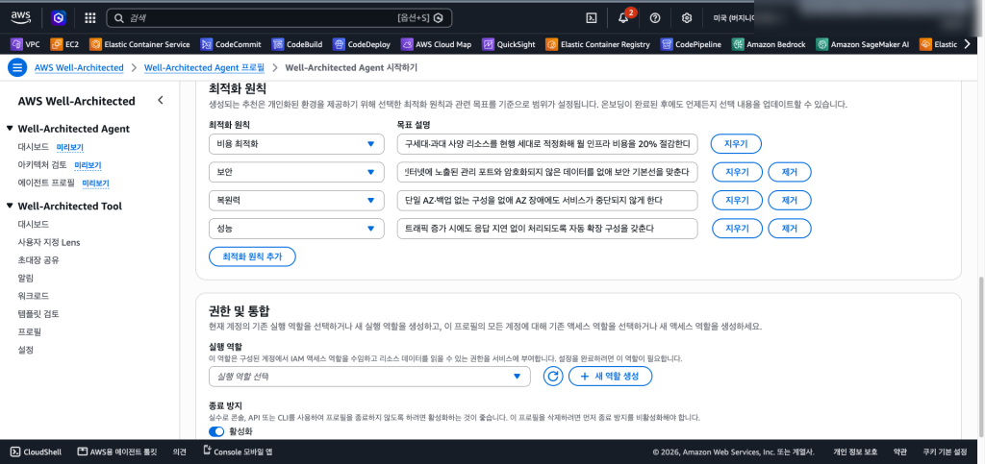
Task: Click 의견 feedback link in footer
Action: [180, 452]
